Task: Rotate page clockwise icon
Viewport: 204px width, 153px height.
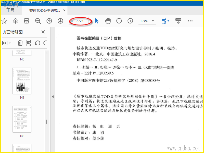Action: 45,43
